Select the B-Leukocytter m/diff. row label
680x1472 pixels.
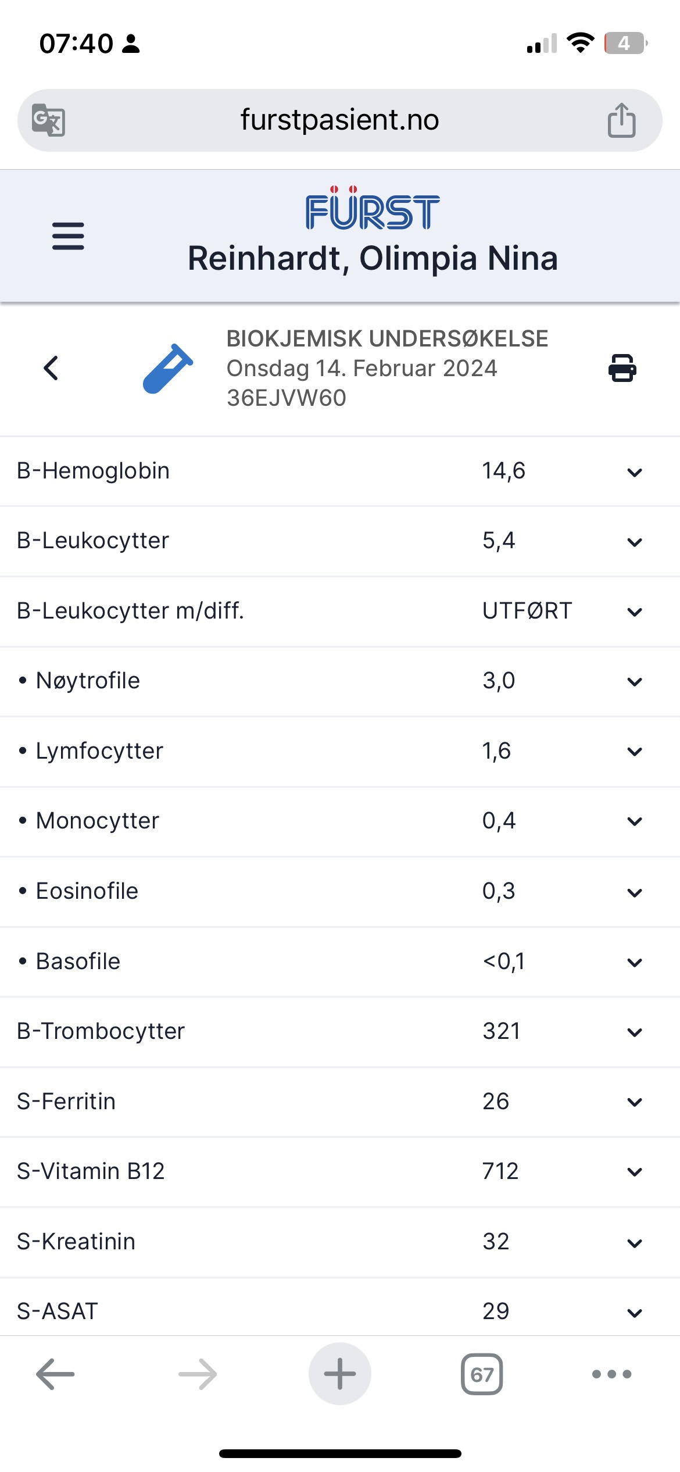click(130, 611)
